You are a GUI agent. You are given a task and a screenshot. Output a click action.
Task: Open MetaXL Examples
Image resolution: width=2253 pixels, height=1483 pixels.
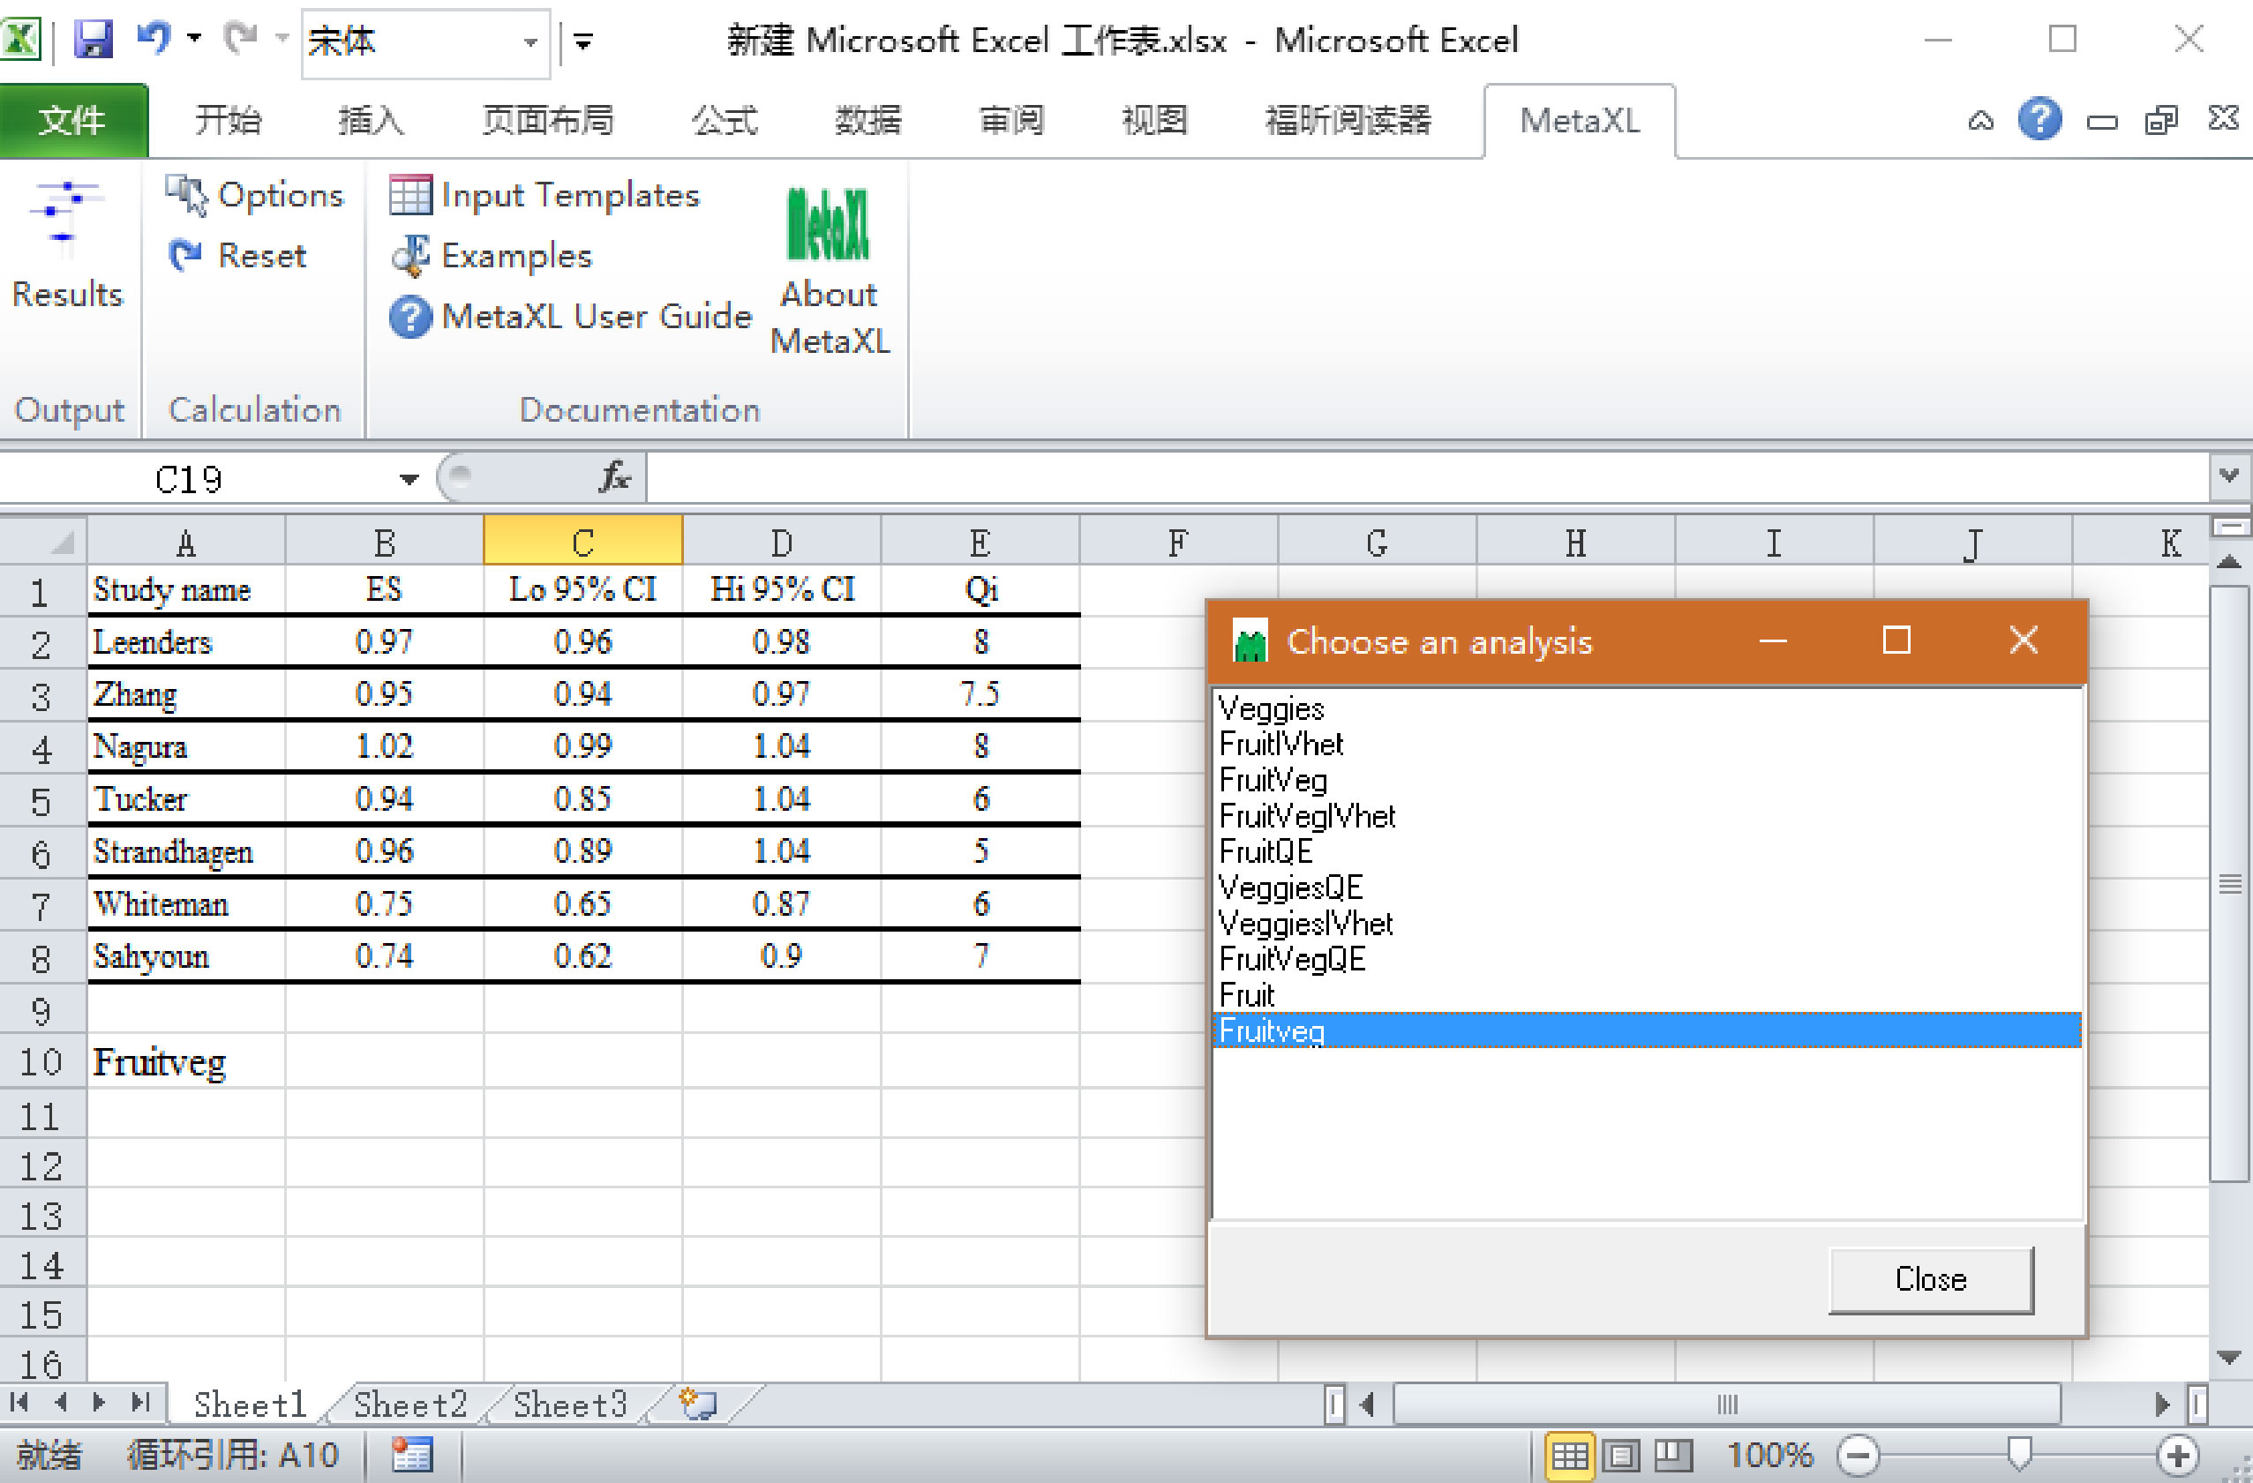click(492, 256)
